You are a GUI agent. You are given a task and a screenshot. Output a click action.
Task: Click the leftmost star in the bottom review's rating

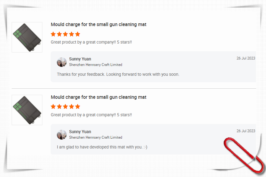pyautogui.click(x=53, y=107)
